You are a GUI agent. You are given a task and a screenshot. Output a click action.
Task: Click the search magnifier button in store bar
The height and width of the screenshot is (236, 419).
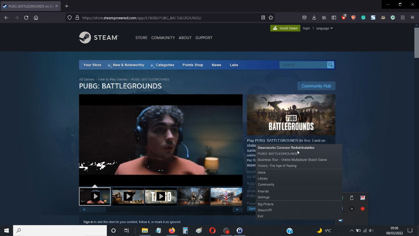(330, 65)
